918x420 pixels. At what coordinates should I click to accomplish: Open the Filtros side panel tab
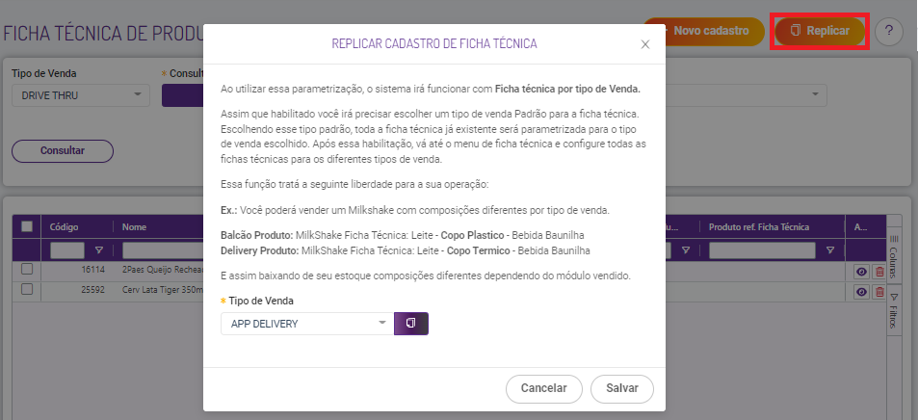[x=894, y=310]
